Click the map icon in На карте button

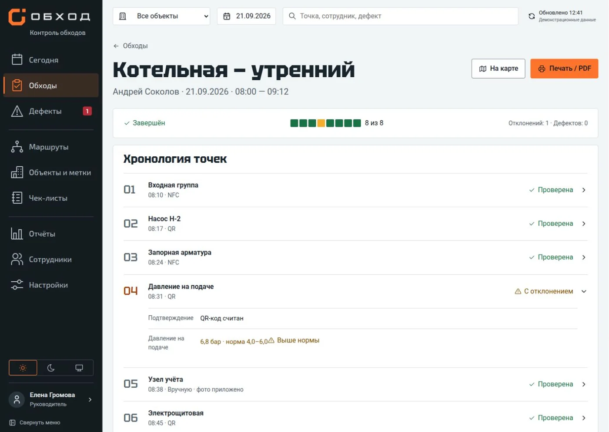482,69
